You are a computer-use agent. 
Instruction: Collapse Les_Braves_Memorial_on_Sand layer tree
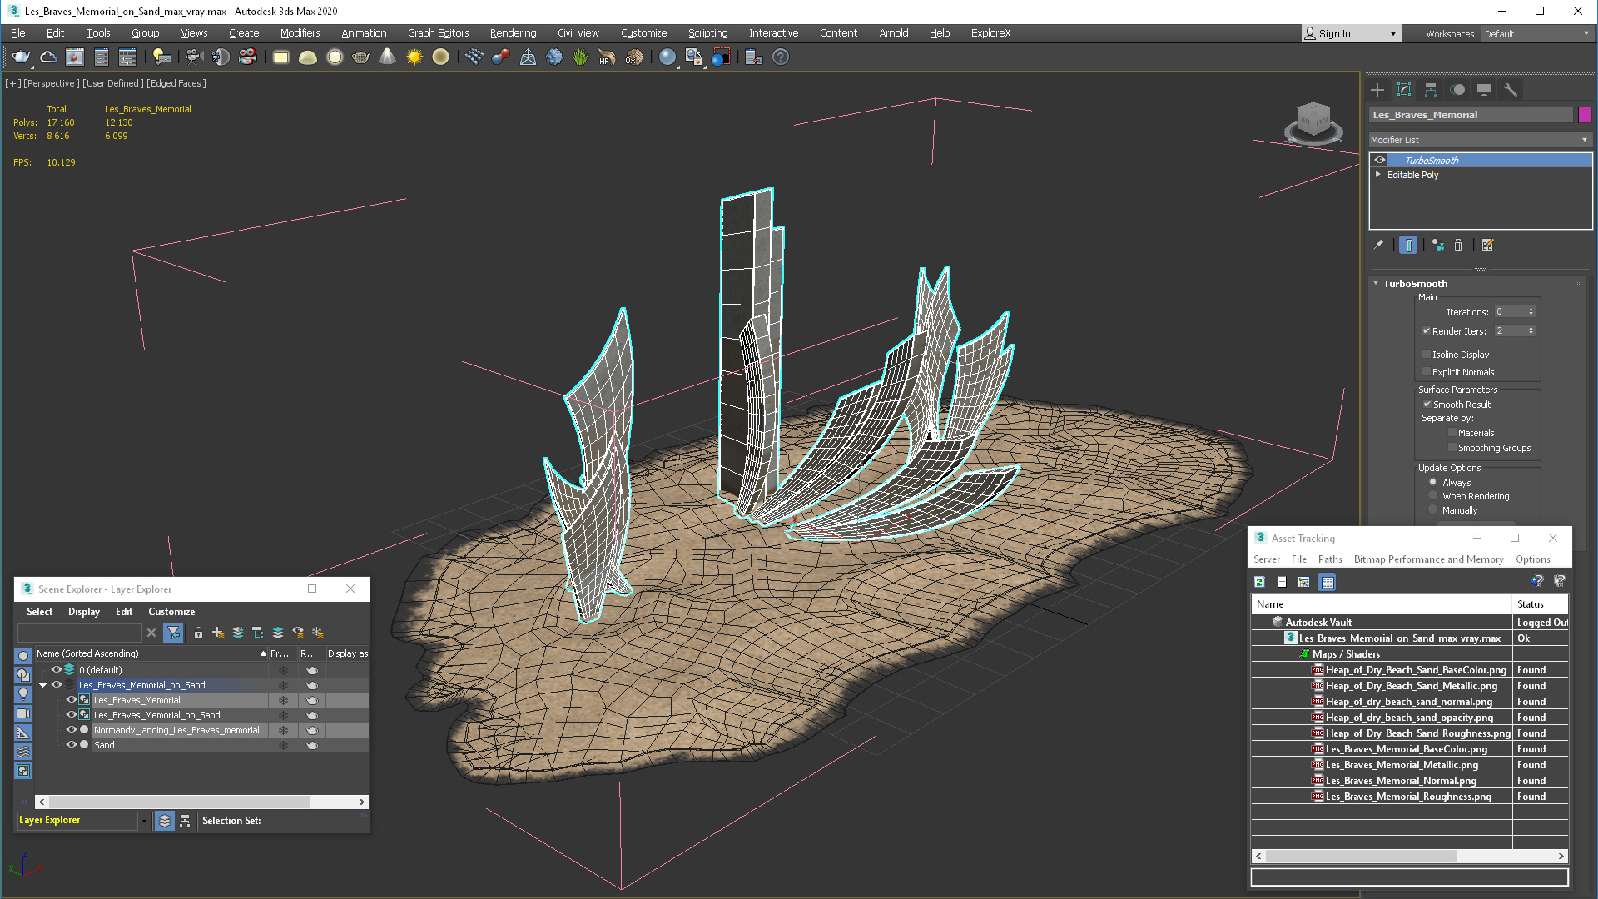[43, 685]
